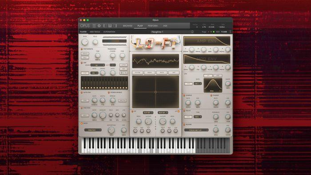Click the Arp Latch button

click(x=124, y=65)
